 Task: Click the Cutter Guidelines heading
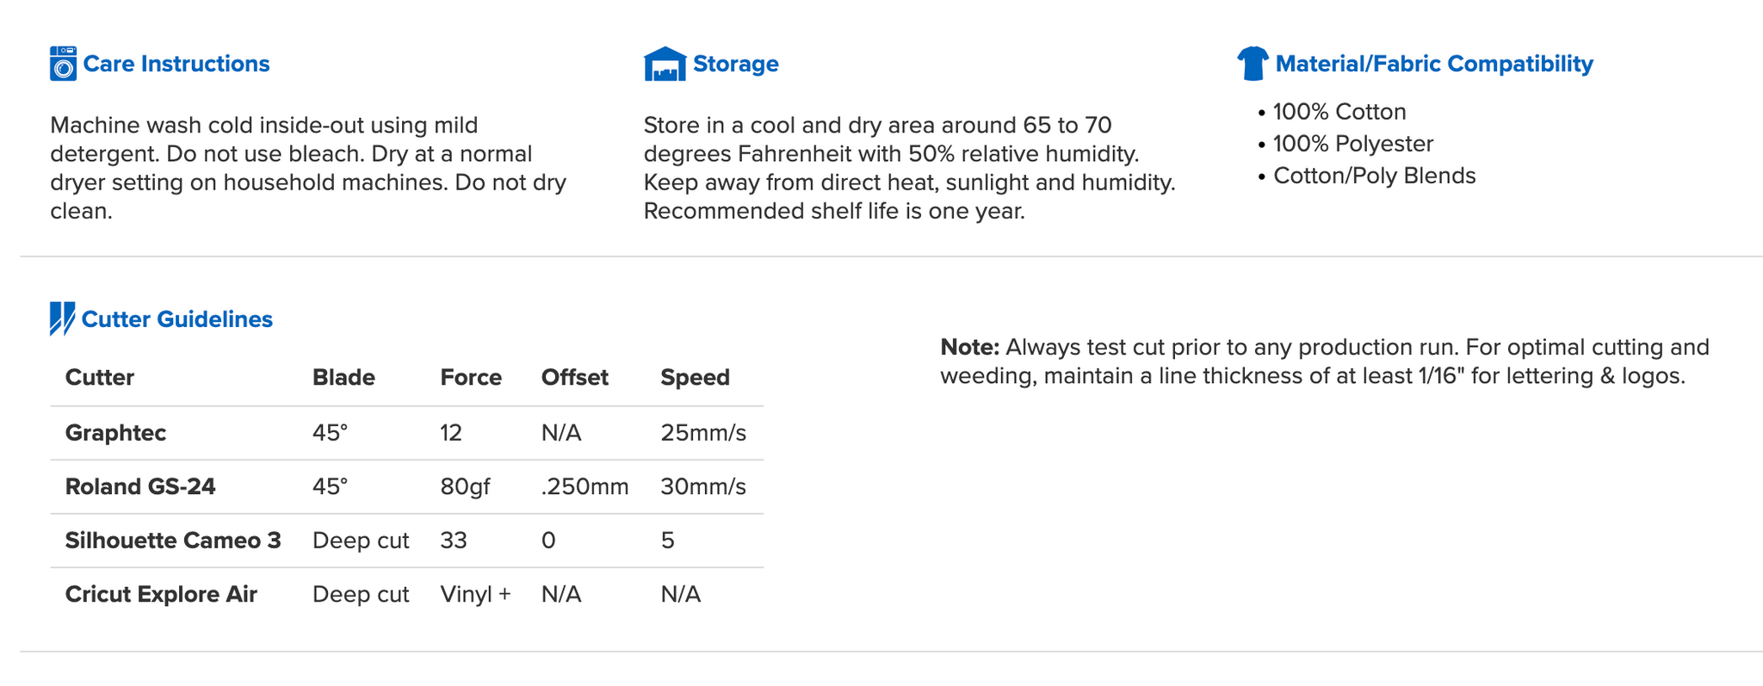coord(176,319)
